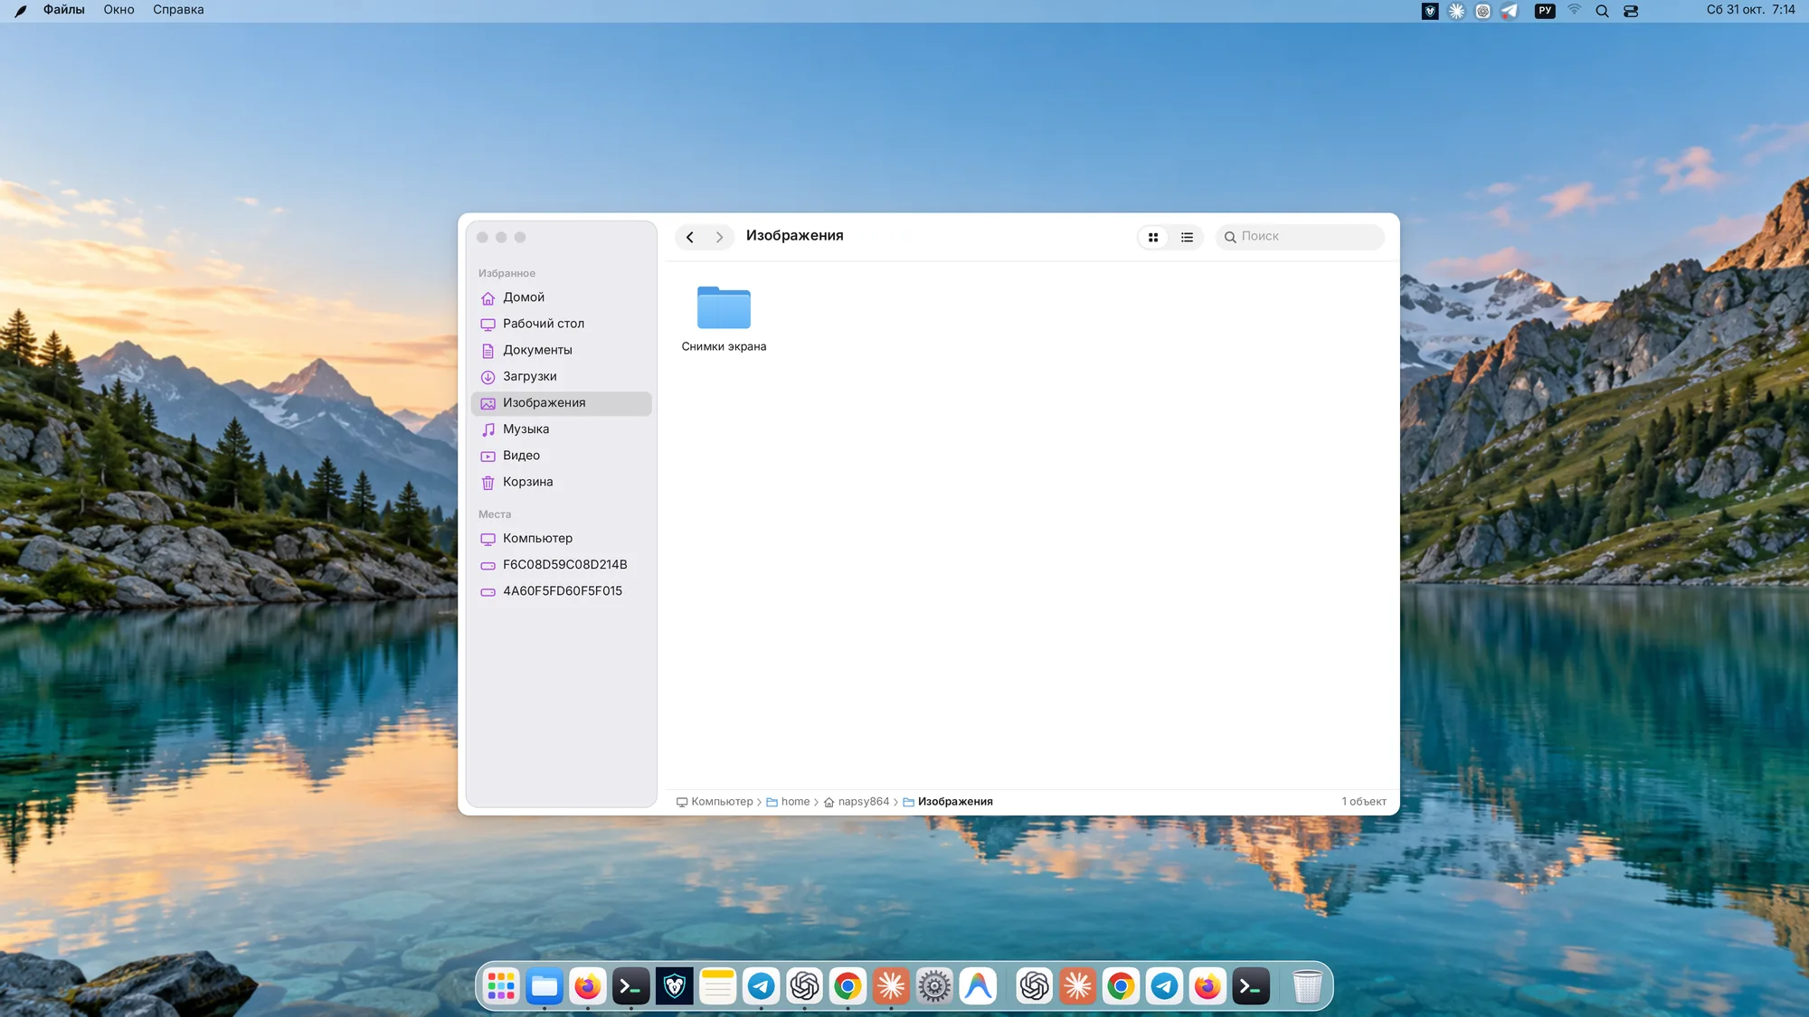Click the ChatGPT icon in menu bar
The image size is (1809, 1017).
(1483, 11)
